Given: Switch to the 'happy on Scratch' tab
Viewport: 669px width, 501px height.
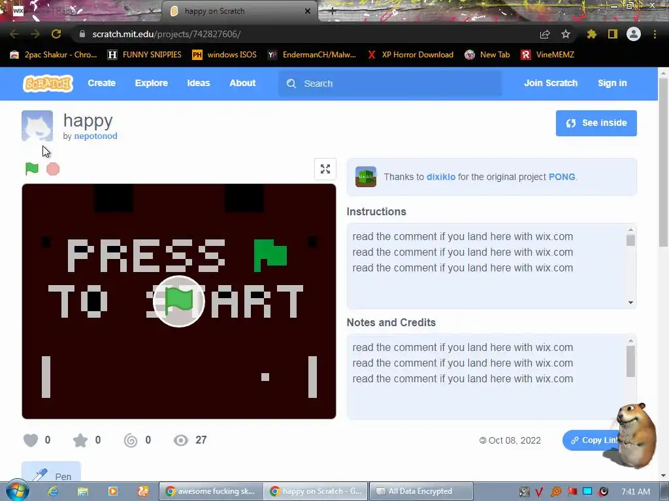Looking at the screenshot, I should (239, 11).
